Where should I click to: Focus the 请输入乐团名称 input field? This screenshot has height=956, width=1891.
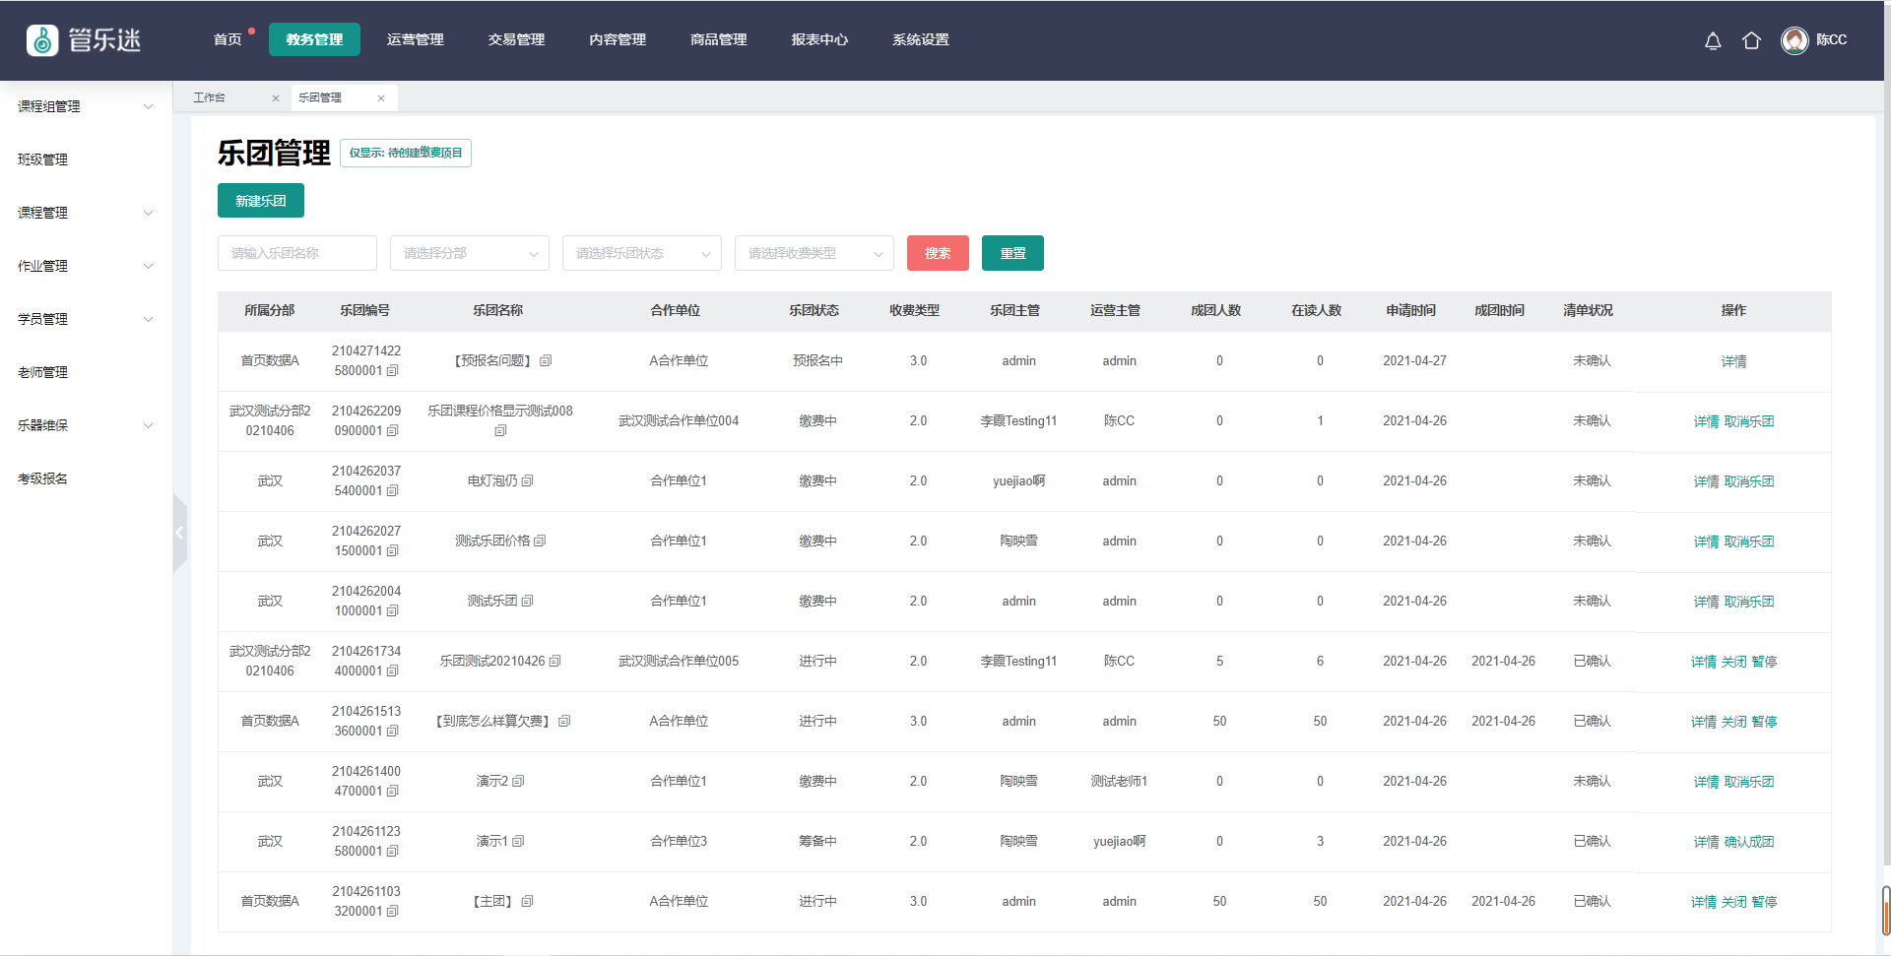[x=296, y=253]
